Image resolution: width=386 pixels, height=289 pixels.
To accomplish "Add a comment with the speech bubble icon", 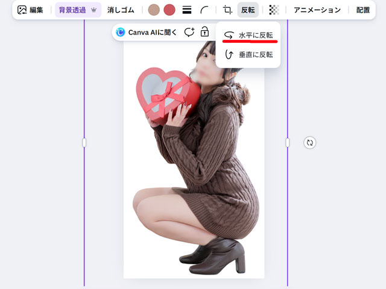I will (189, 33).
